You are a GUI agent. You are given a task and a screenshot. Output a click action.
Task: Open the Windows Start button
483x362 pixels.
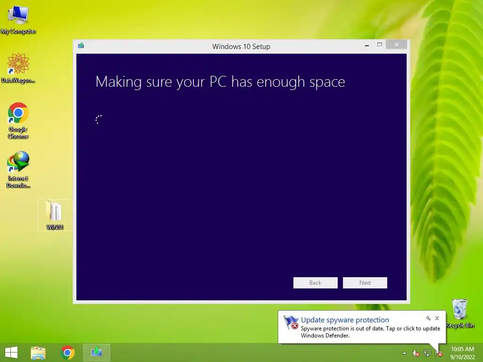pyautogui.click(x=11, y=353)
